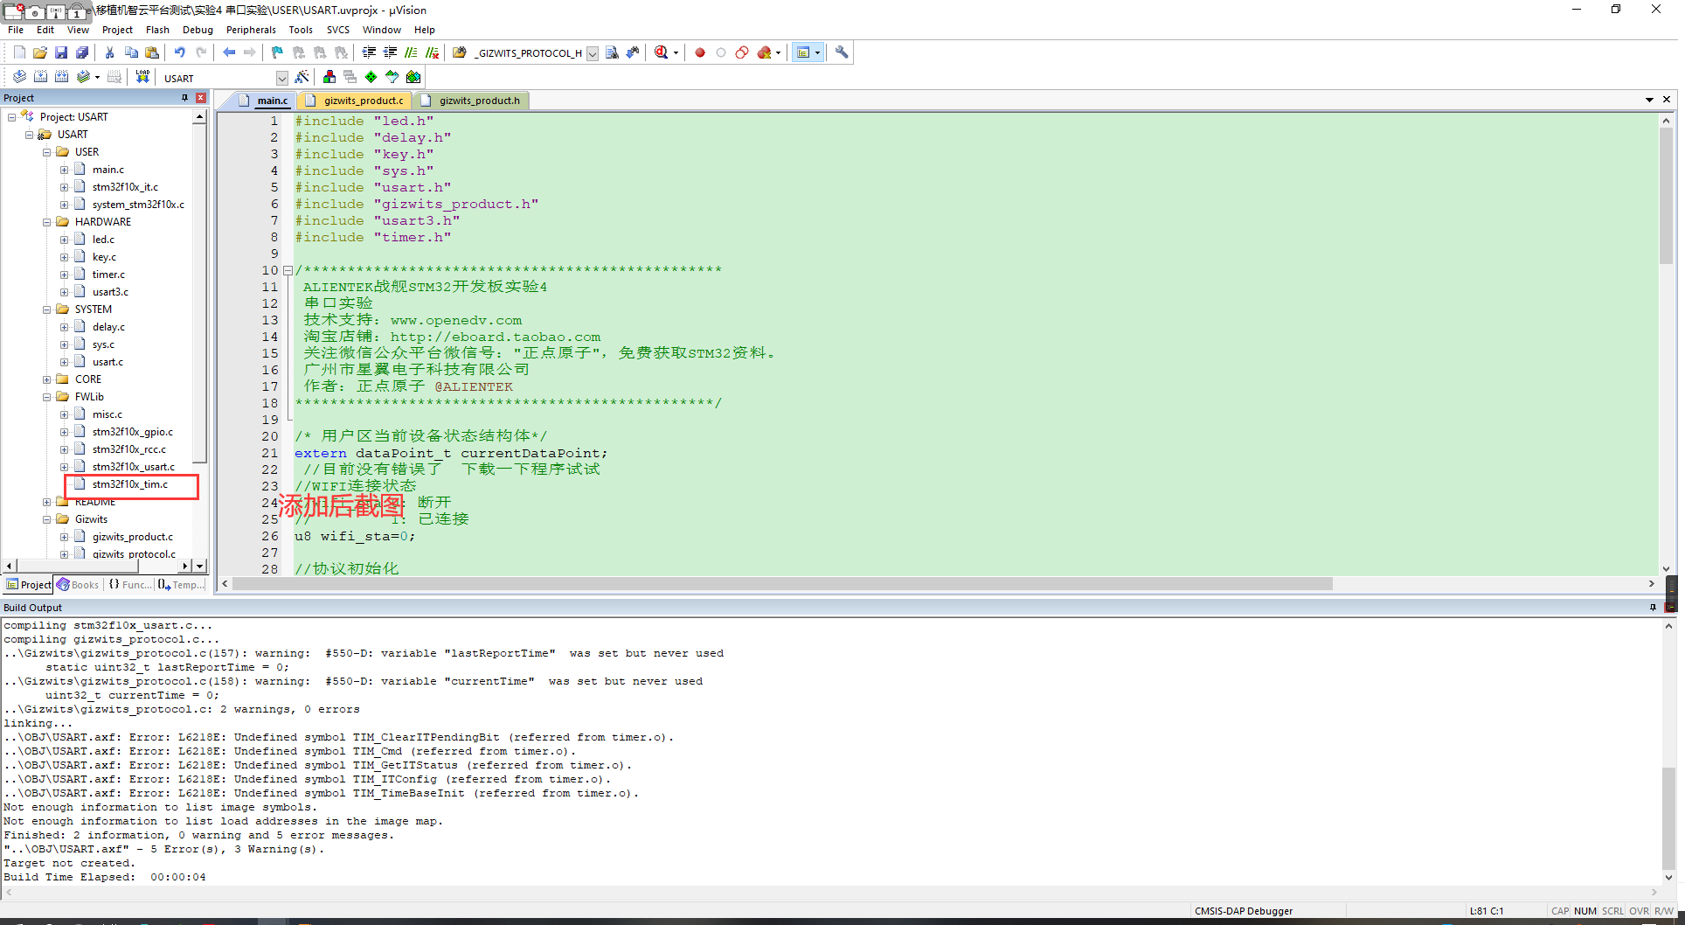Screen dimensions: 1685x925
Task: Copy selection with Copy icon
Action: click(x=131, y=52)
